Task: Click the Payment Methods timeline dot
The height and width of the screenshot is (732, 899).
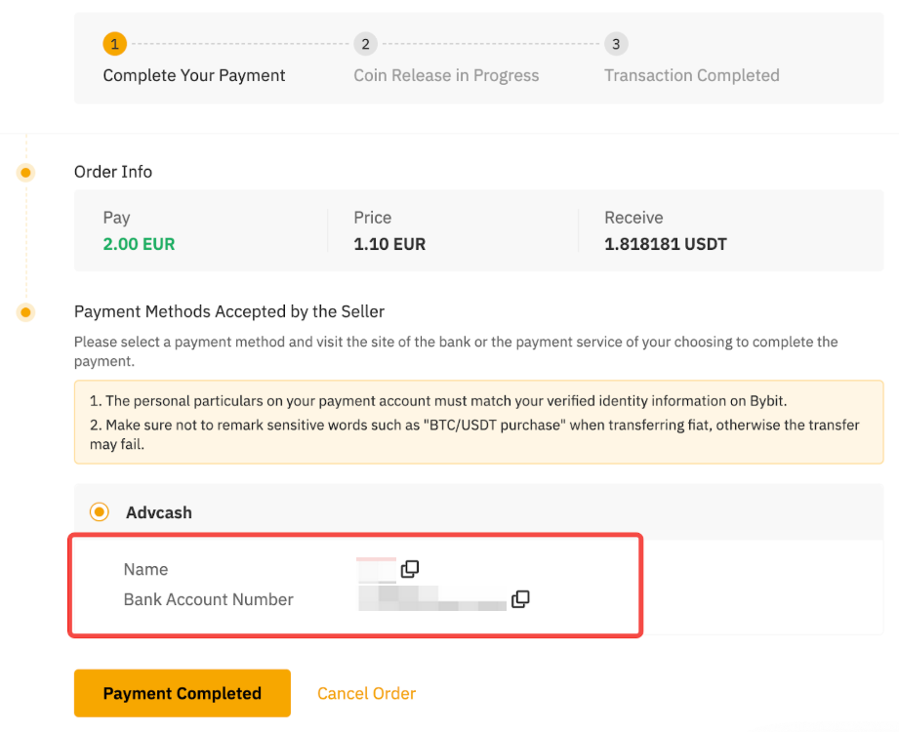Action: click(26, 312)
